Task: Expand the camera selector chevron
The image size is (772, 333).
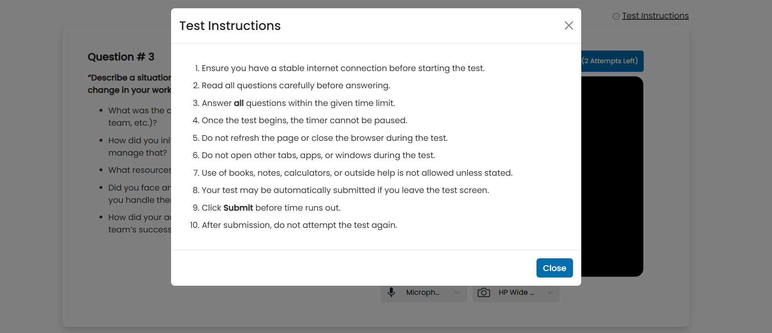Action: [550, 292]
